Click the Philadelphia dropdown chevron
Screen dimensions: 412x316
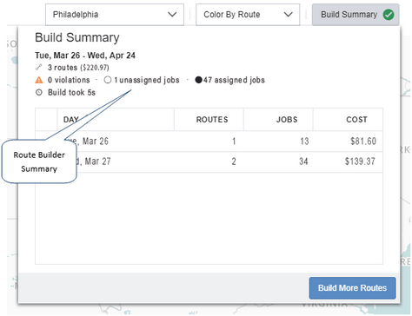[172, 15]
